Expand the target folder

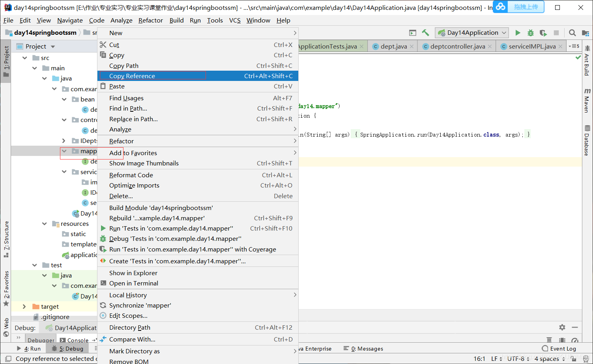(25, 307)
